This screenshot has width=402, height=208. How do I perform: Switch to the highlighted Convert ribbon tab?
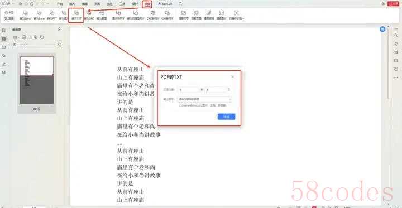147,4
